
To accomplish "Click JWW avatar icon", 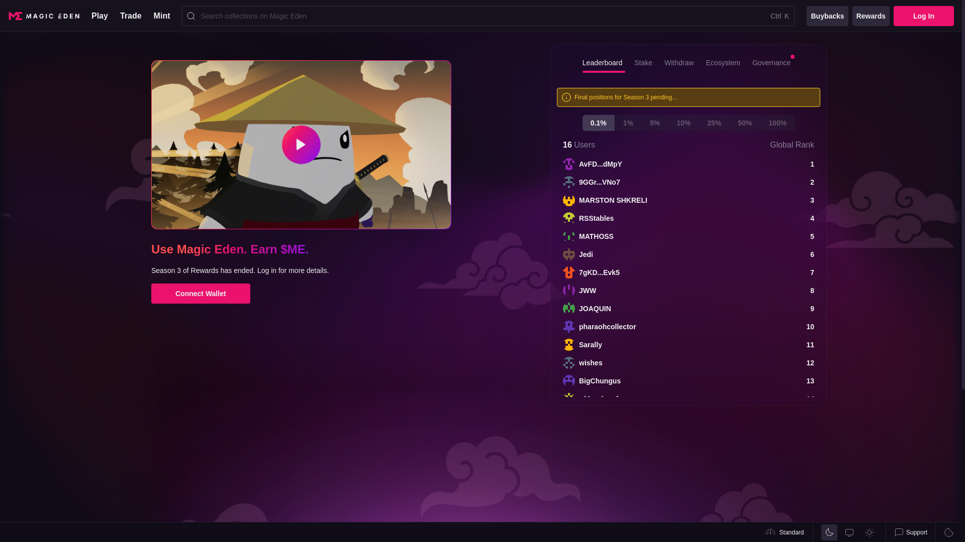I will (x=569, y=291).
